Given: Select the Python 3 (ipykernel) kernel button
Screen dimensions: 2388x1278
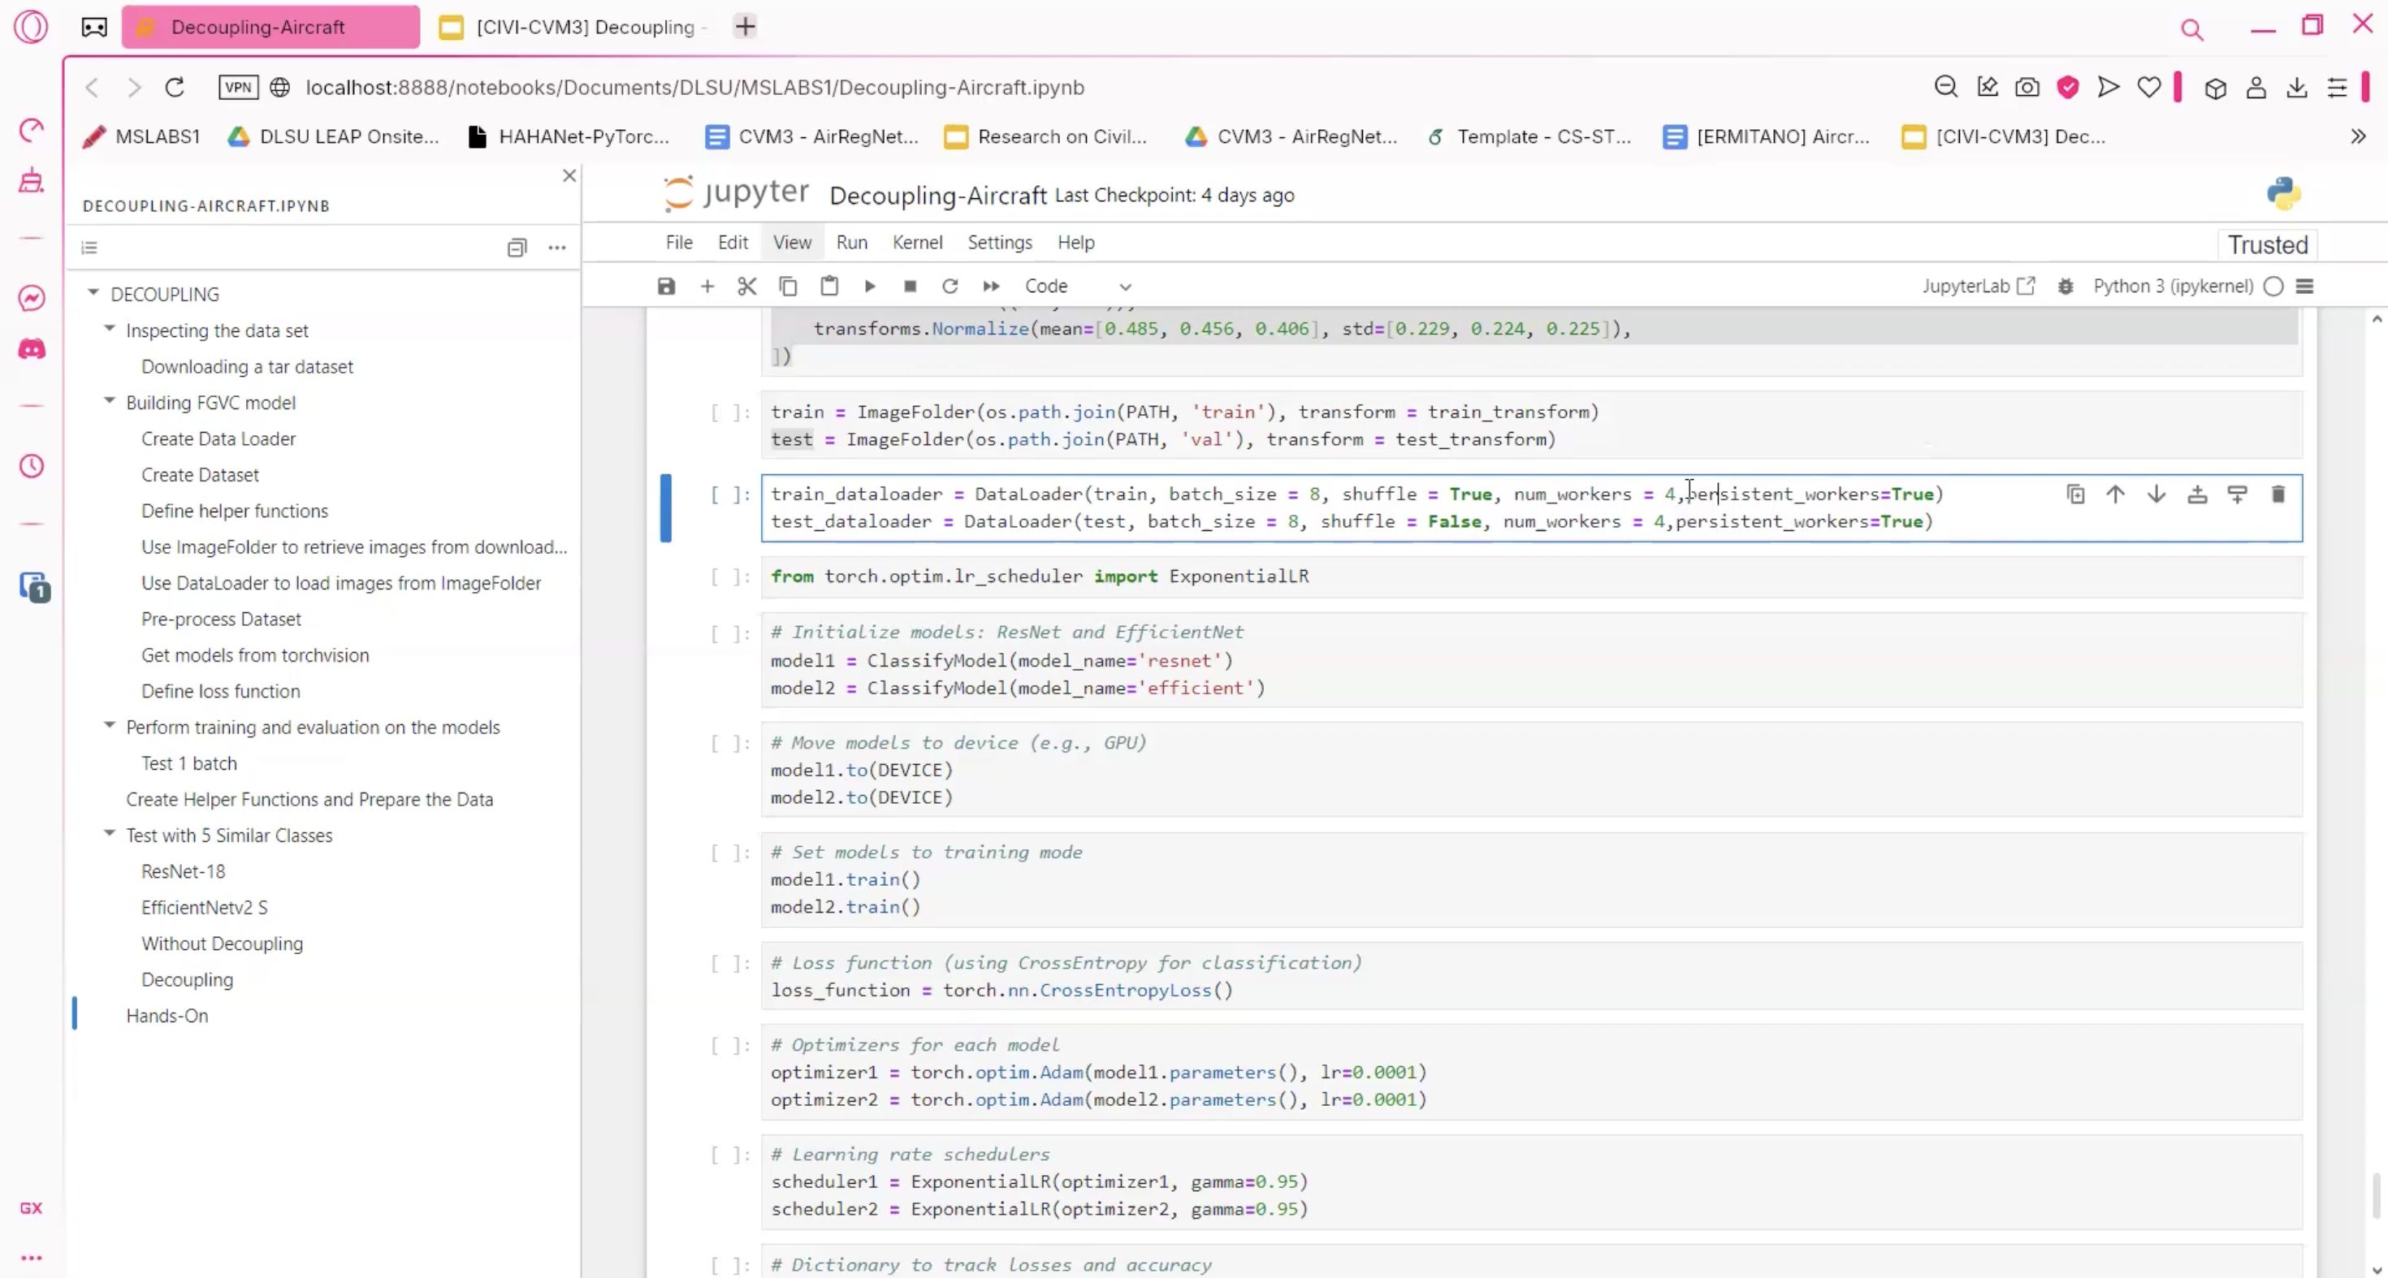Looking at the screenshot, I should click(2173, 286).
